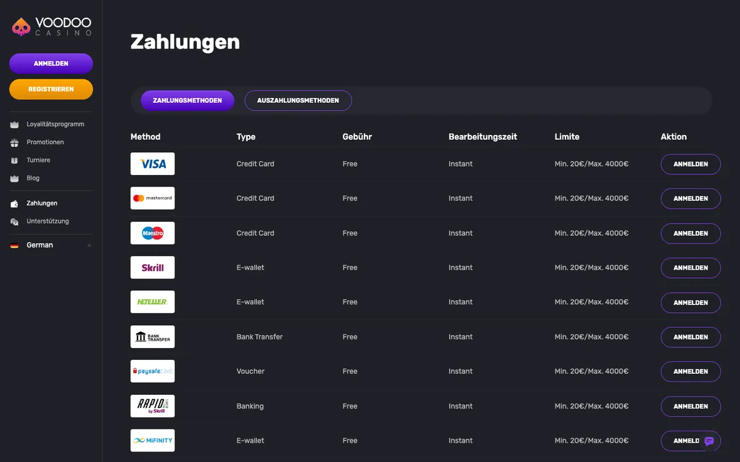Click Anmelden in the Skrill row
The height and width of the screenshot is (462, 740).
tap(691, 268)
